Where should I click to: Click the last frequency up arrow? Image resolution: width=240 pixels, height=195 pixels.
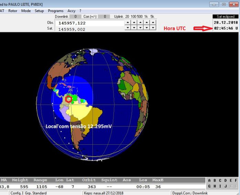point(152,22)
